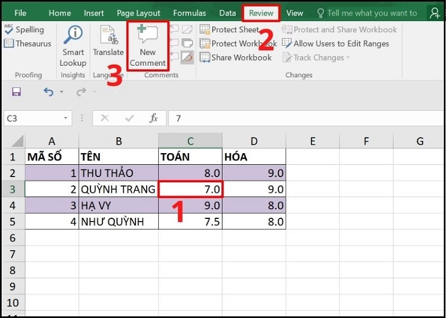Switch to the Formulas tab
The width and height of the screenshot is (446, 318).
[x=190, y=13]
